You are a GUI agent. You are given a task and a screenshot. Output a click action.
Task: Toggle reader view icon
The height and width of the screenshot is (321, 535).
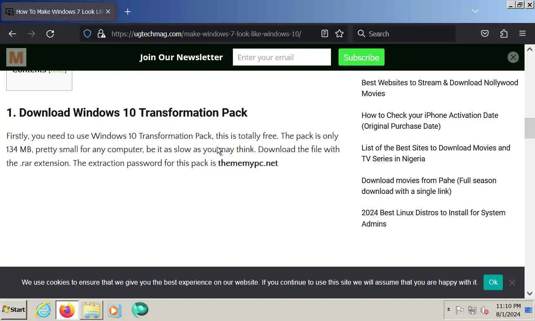click(x=325, y=34)
